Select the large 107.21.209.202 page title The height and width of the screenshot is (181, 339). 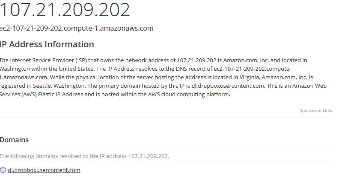(x=65, y=10)
